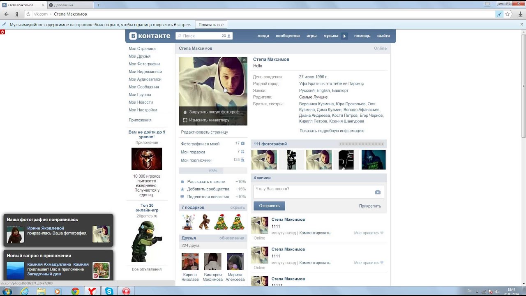Open friend Кирилл Николаев's avatar
526x296 pixels.
(190, 261)
